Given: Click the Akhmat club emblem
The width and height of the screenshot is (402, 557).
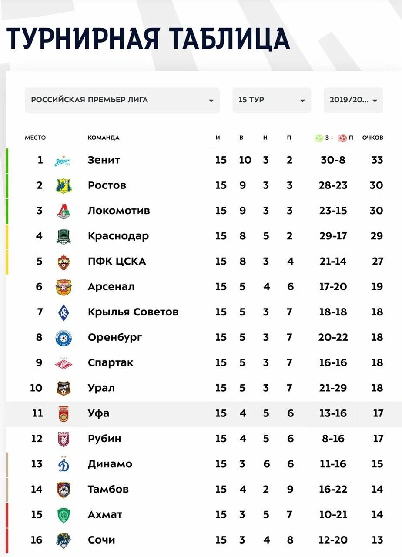Looking at the screenshot, I should [x=64, y=515].
